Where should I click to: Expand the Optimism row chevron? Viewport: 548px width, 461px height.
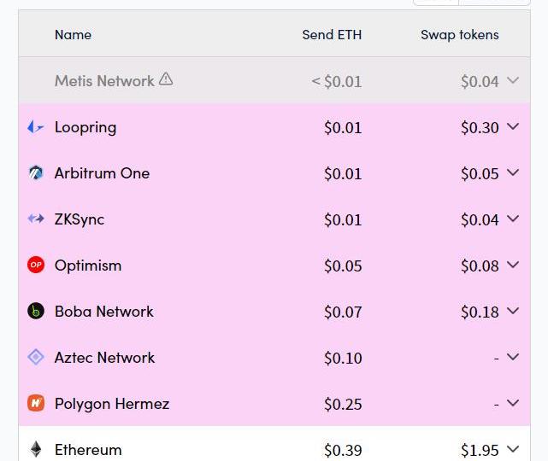point(513,265)
